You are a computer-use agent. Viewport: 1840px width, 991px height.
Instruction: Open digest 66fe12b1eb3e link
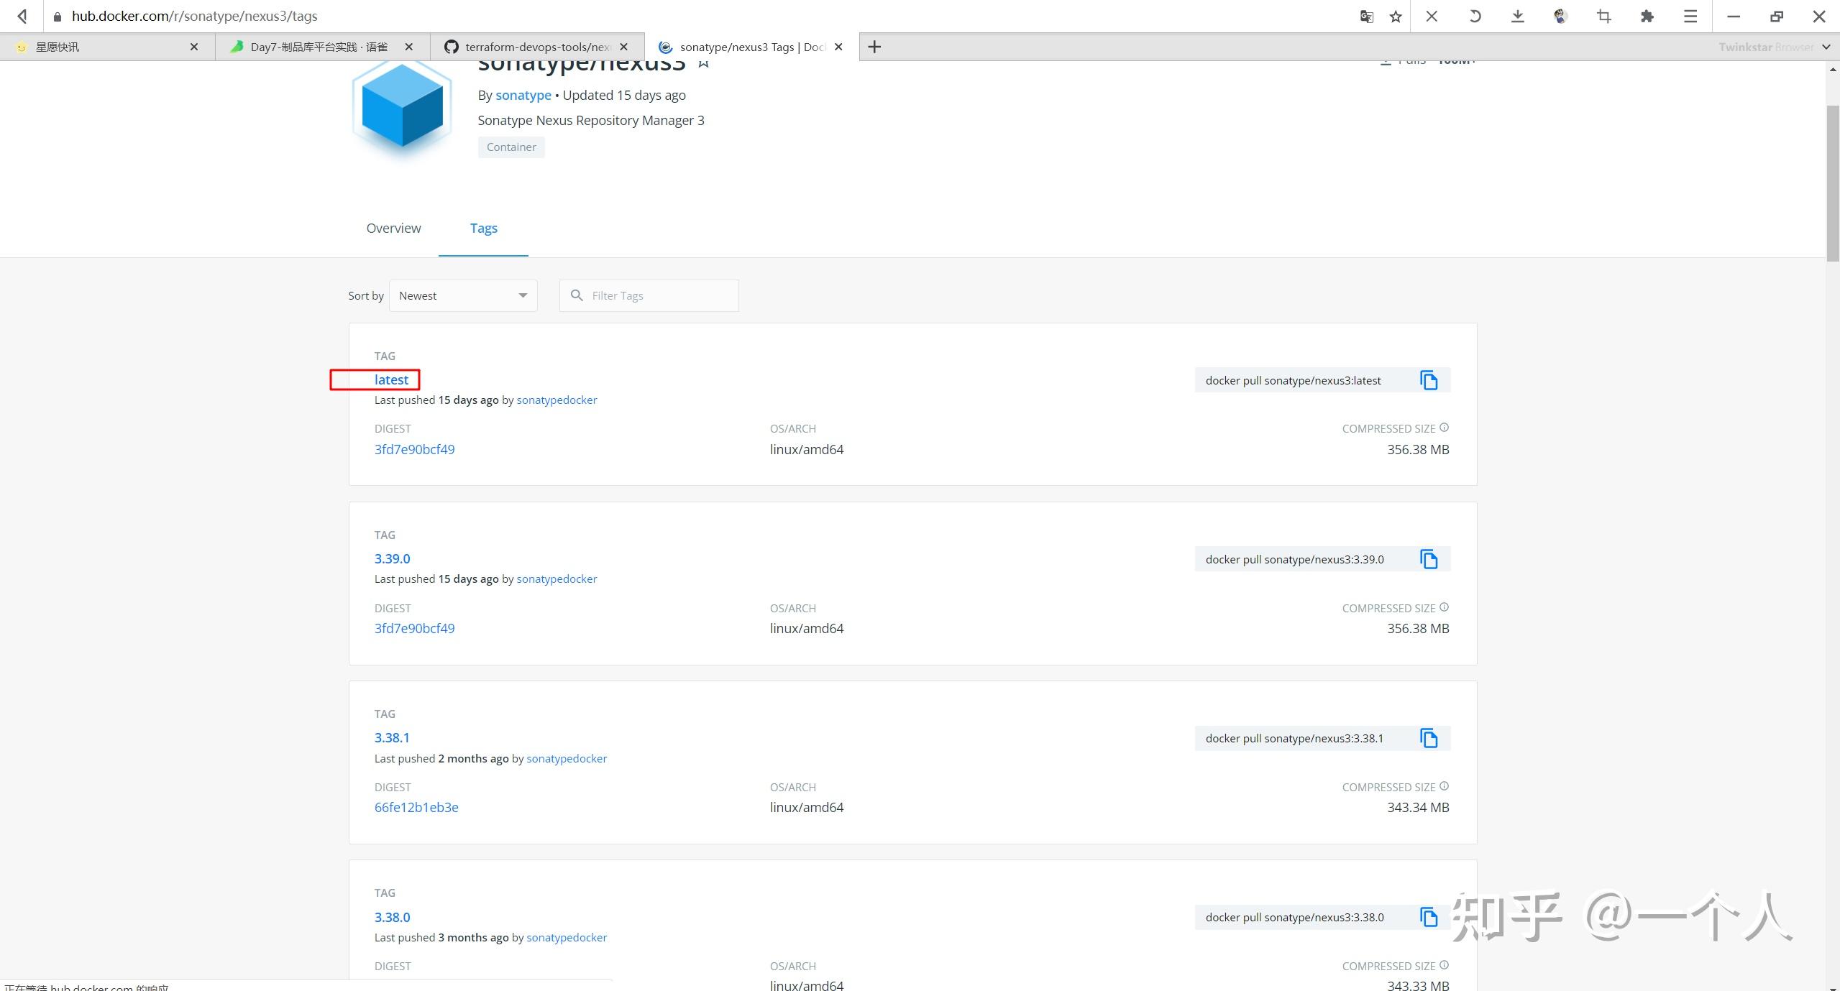(x=416, y=807)
